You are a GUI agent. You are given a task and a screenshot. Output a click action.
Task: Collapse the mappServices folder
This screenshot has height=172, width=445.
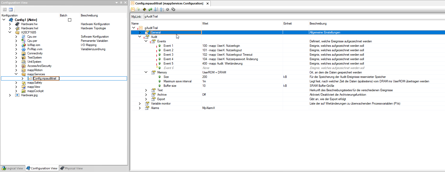[16, 74]
